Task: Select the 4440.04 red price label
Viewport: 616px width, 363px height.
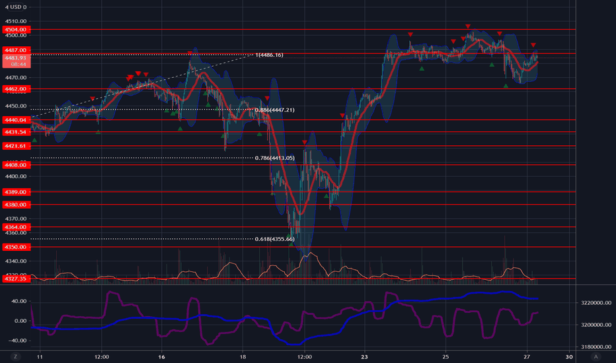Action: (16, 120)
